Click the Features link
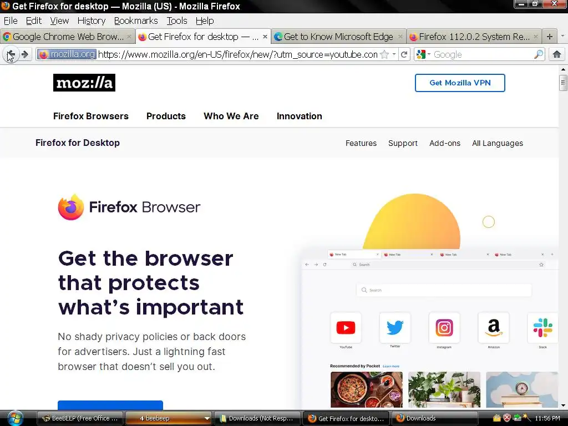Viewport: 568px width, 426px height. [x=361, y=143]
